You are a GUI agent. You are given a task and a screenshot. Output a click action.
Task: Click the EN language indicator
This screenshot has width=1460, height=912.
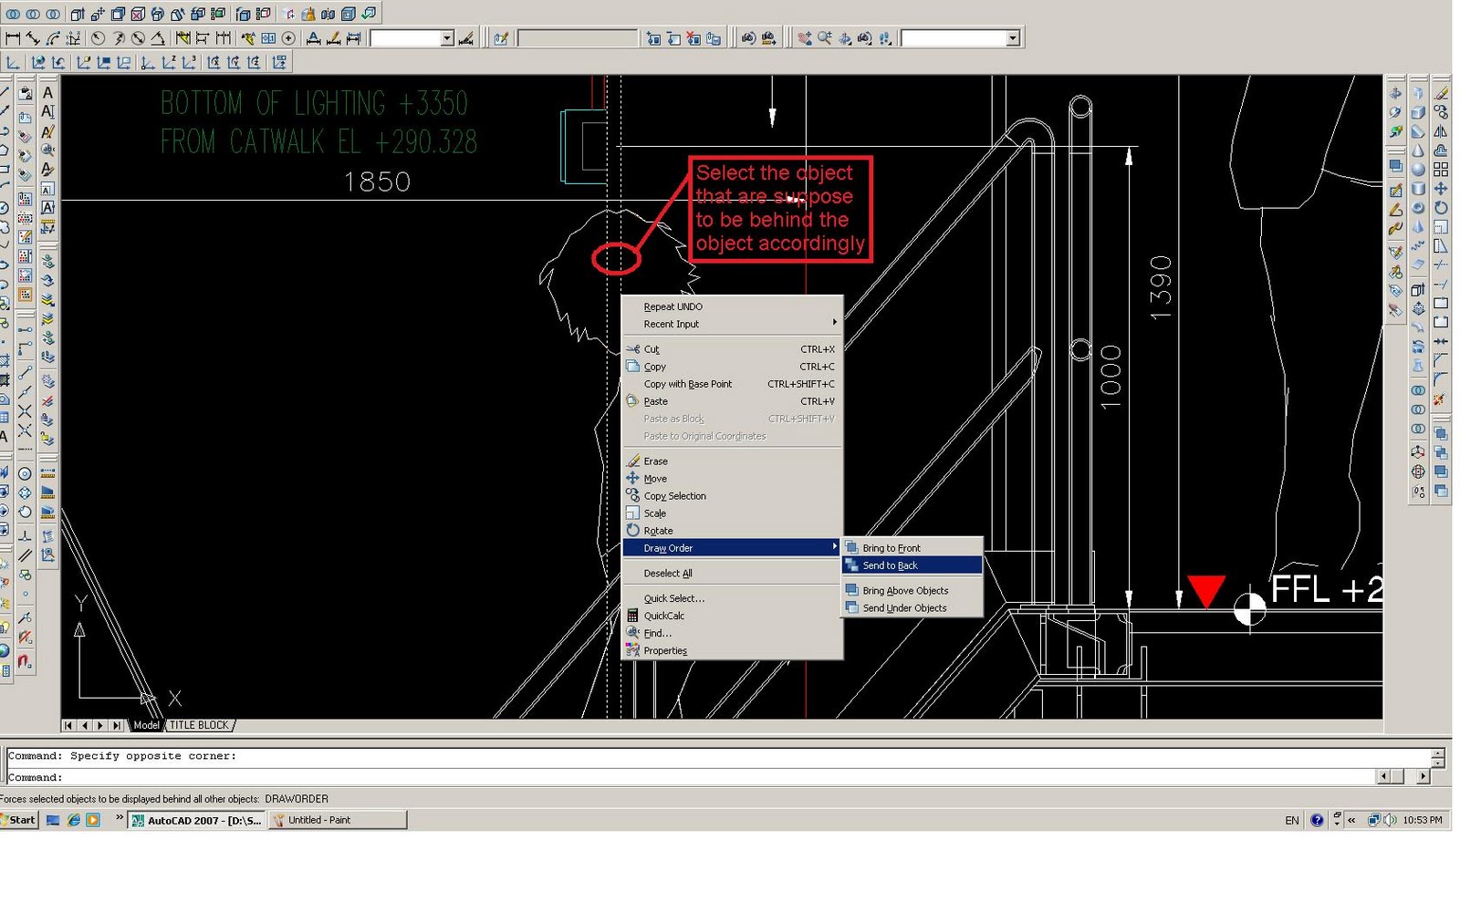point(1292,821)
